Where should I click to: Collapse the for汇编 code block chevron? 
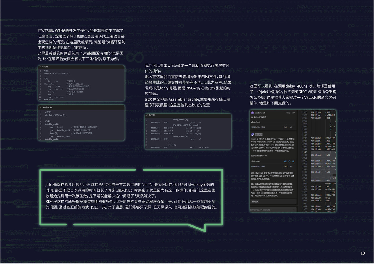[40, 67]
